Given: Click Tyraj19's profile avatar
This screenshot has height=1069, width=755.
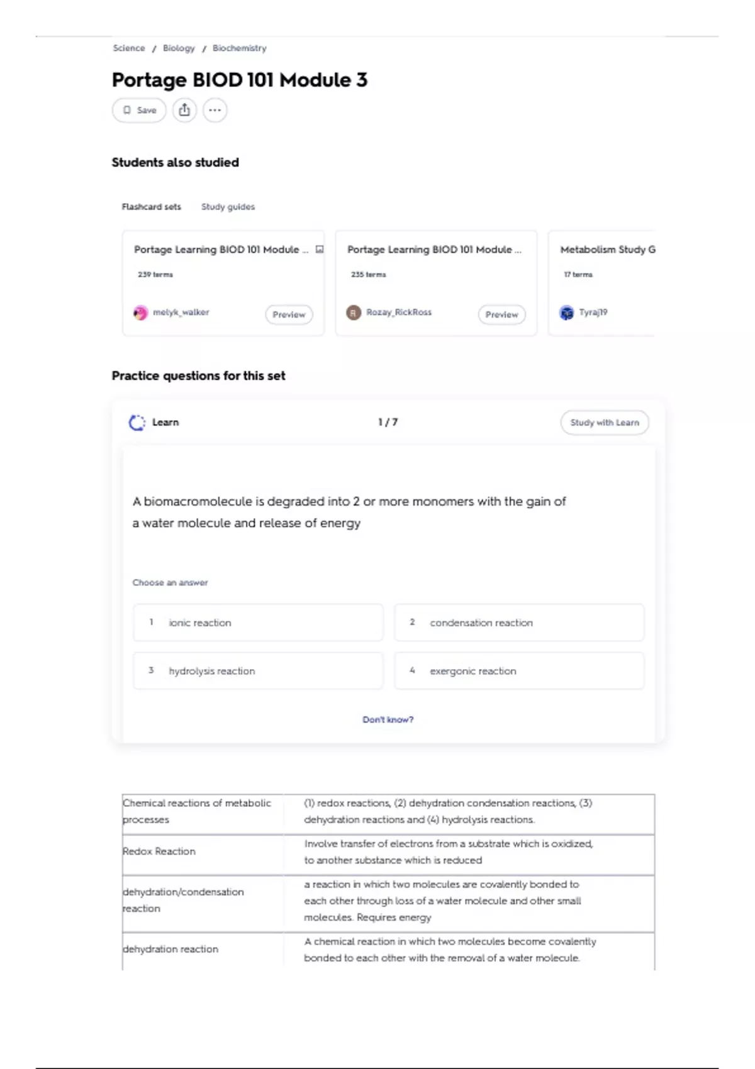Looking at the screenshot, I should [x=567, y=313].
